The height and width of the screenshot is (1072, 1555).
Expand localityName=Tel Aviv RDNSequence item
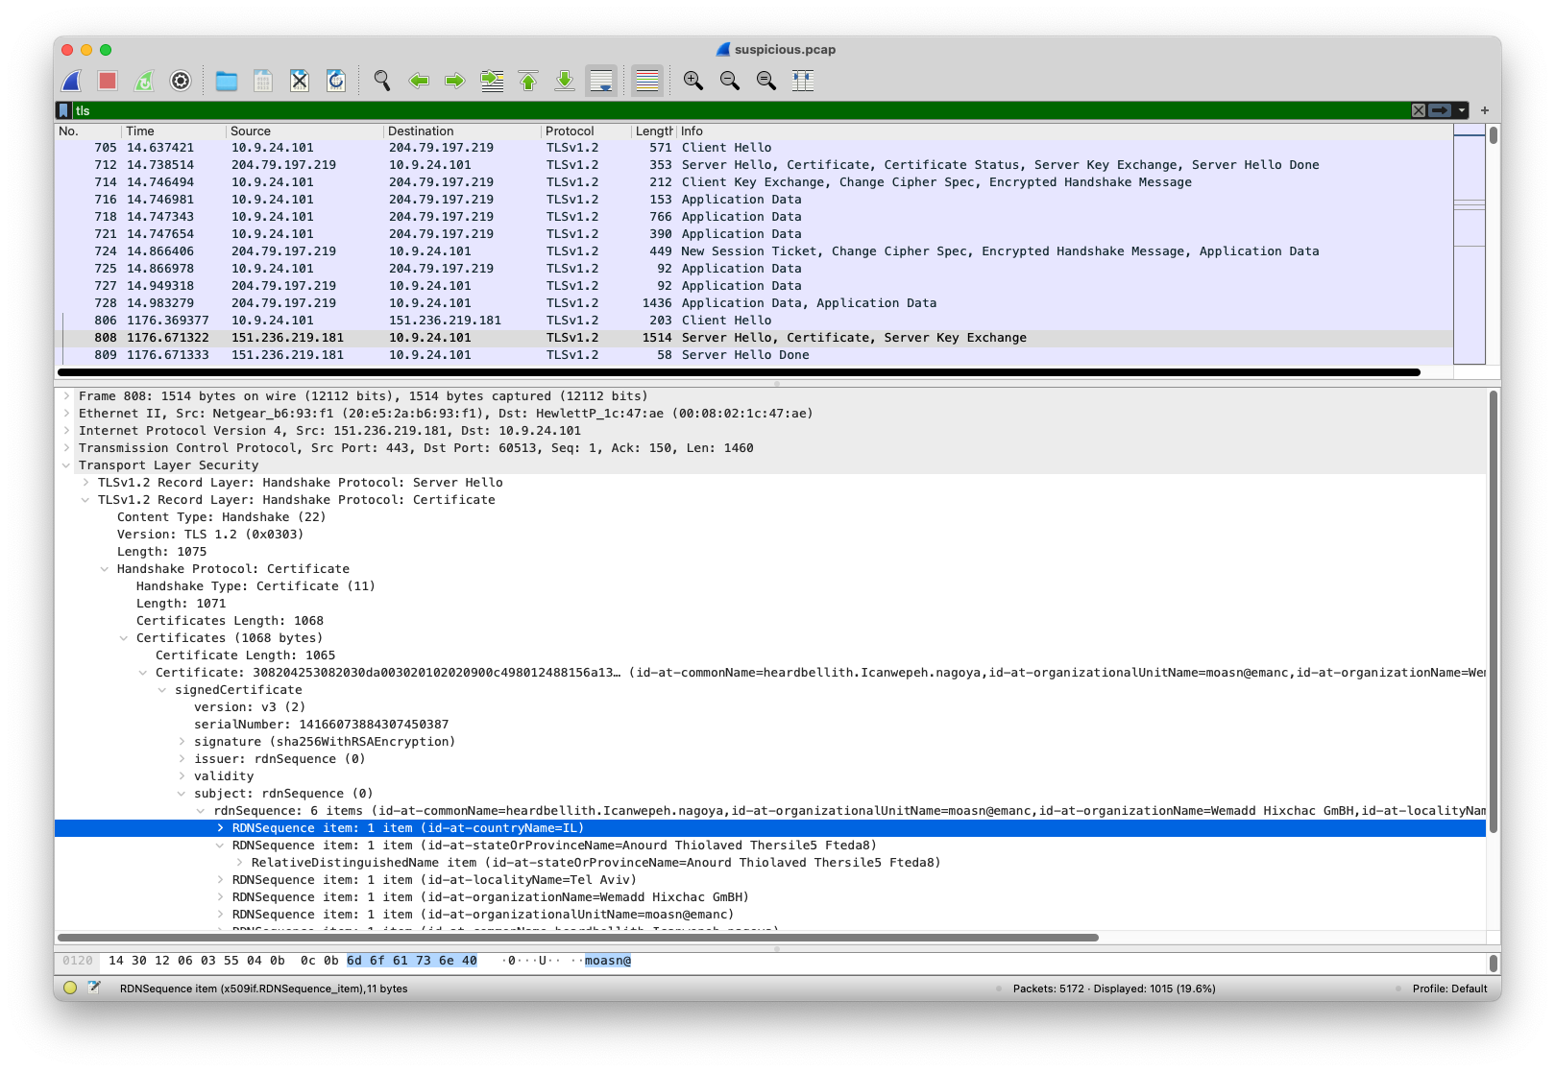(x=220, y=880)
